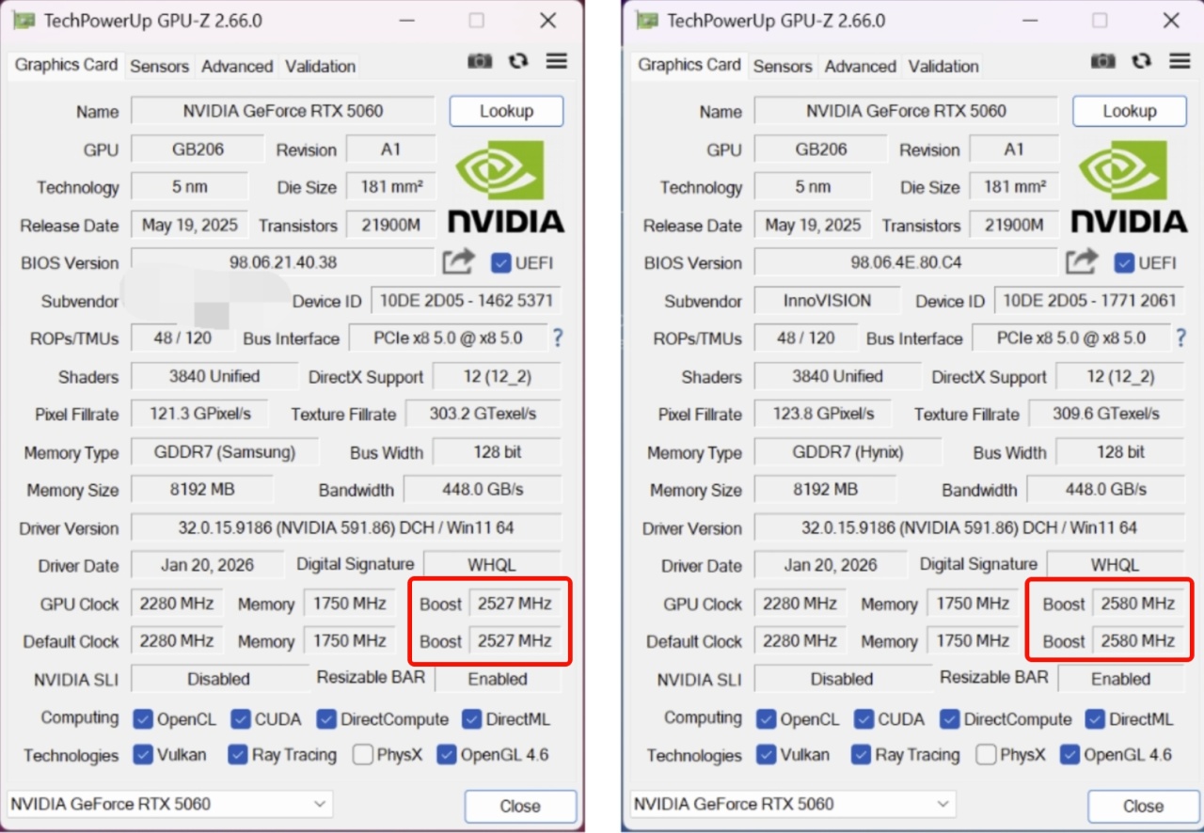Screen dimensions: 1204x833
Task: Click the BIOS save/share icon in left GPU-Z window
Action: 458,261
